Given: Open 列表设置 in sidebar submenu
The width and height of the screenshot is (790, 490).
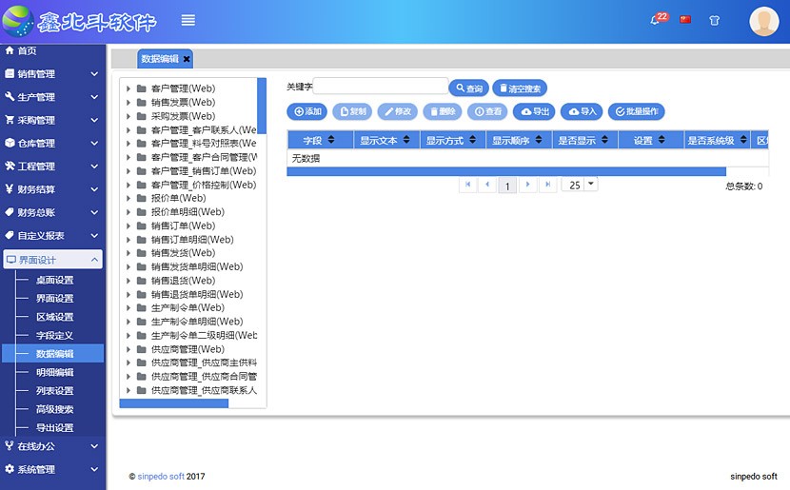Looking at the screenshot, I should (54, 391).
